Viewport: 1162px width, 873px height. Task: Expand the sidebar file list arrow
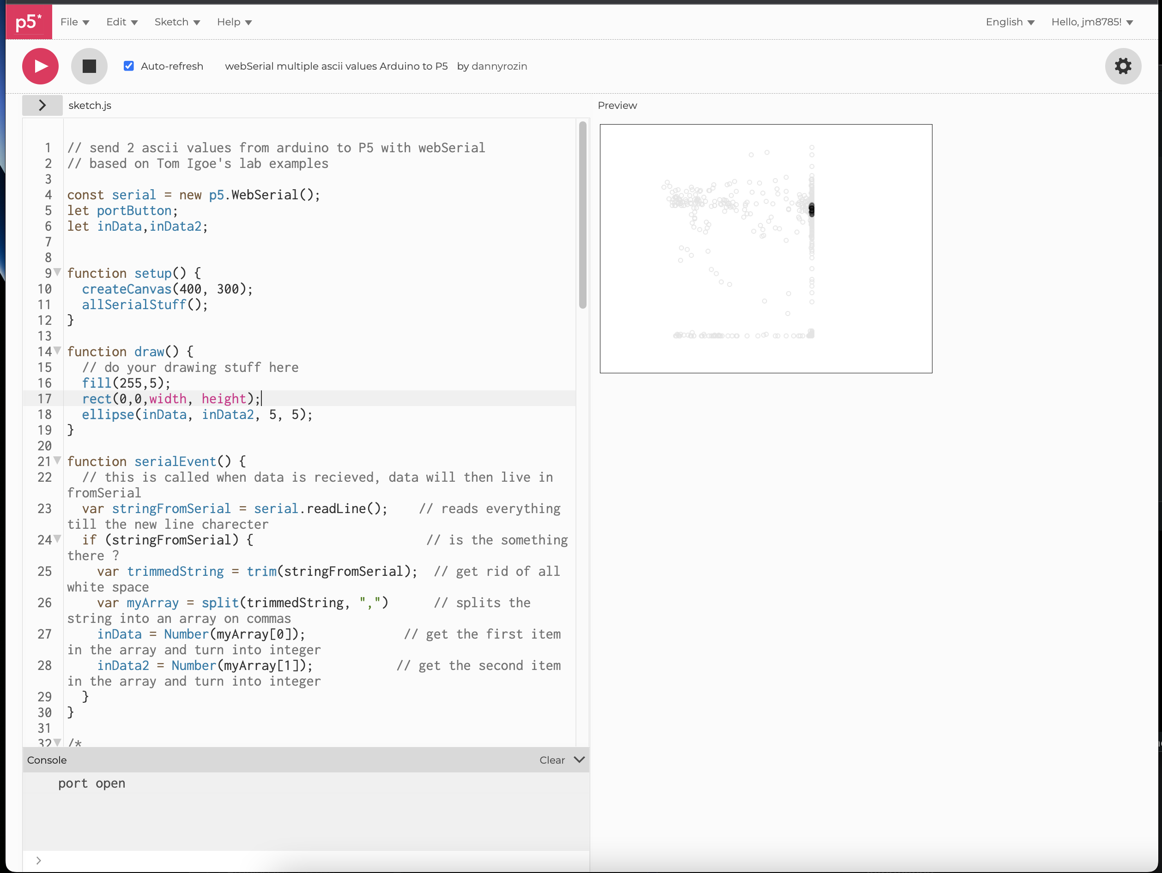[42, 106]
